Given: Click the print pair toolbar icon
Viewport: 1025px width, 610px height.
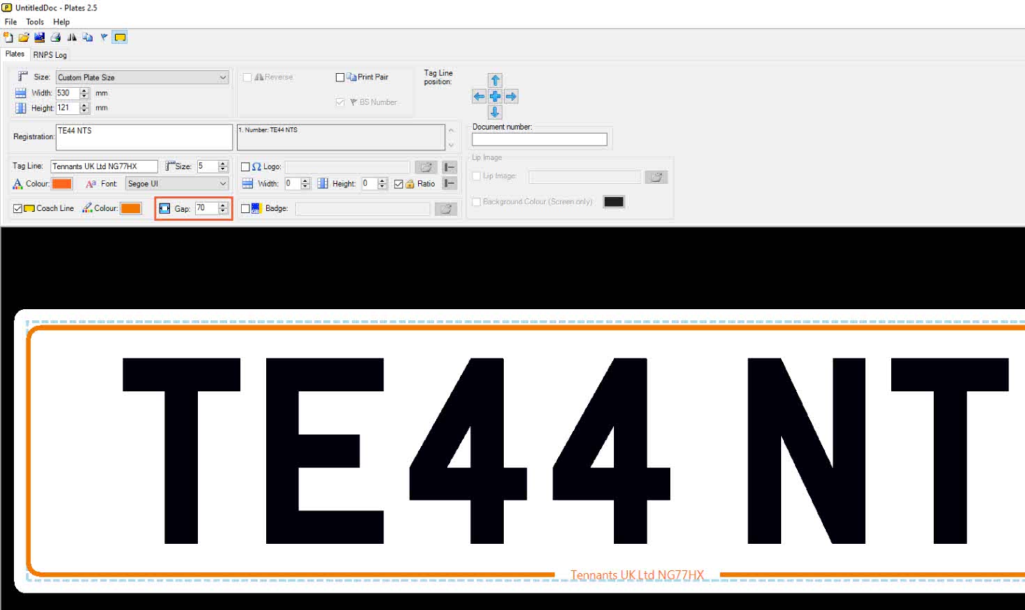Looking at the screenshot, I should coord(87,38).
